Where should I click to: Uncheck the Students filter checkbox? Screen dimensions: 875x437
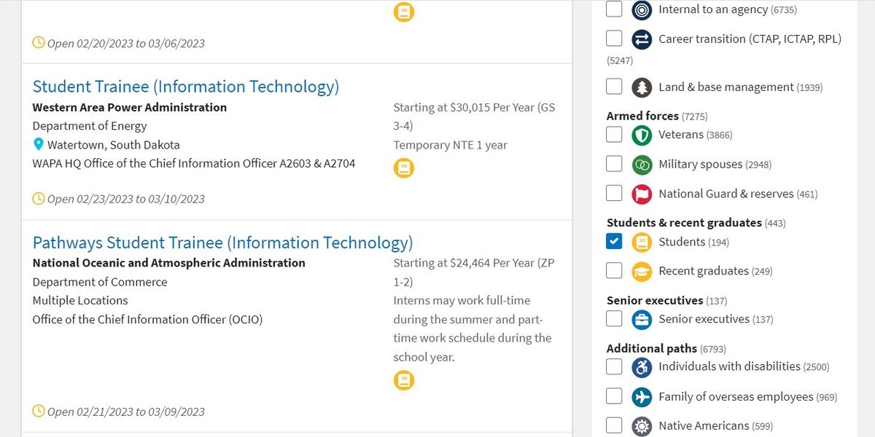point(614,241)
